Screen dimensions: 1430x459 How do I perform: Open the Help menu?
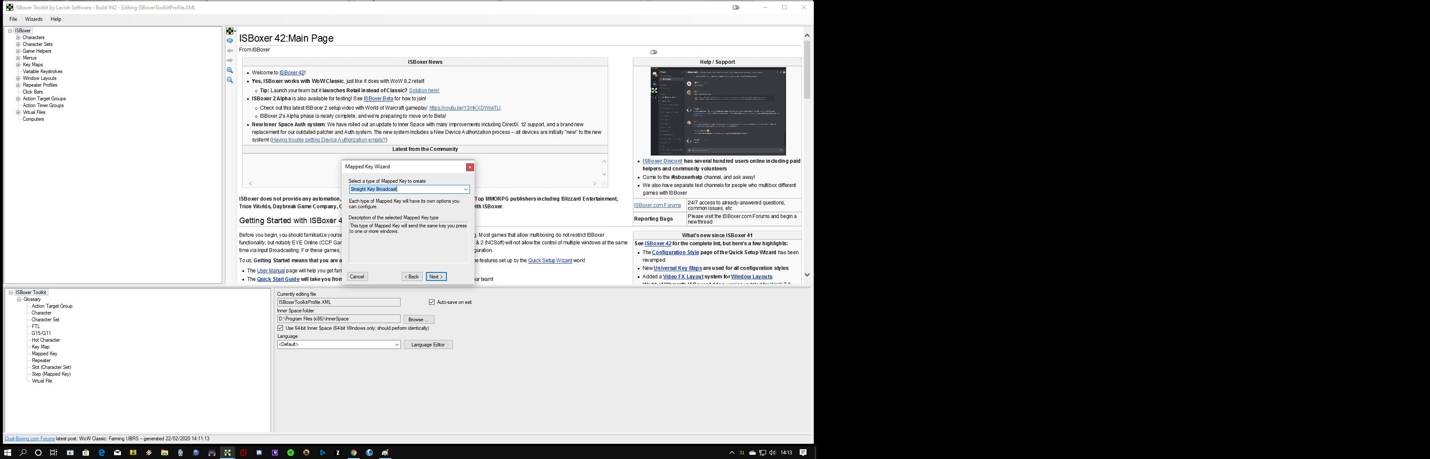click(x=56, y=19)
